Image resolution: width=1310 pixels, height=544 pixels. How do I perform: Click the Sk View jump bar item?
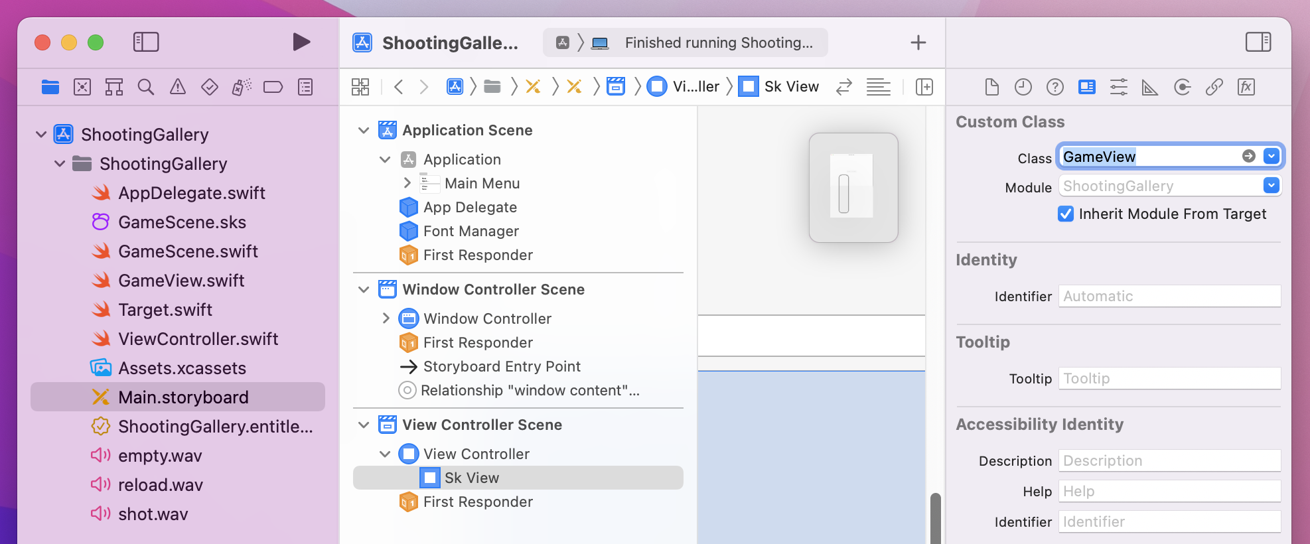[779, 87]
